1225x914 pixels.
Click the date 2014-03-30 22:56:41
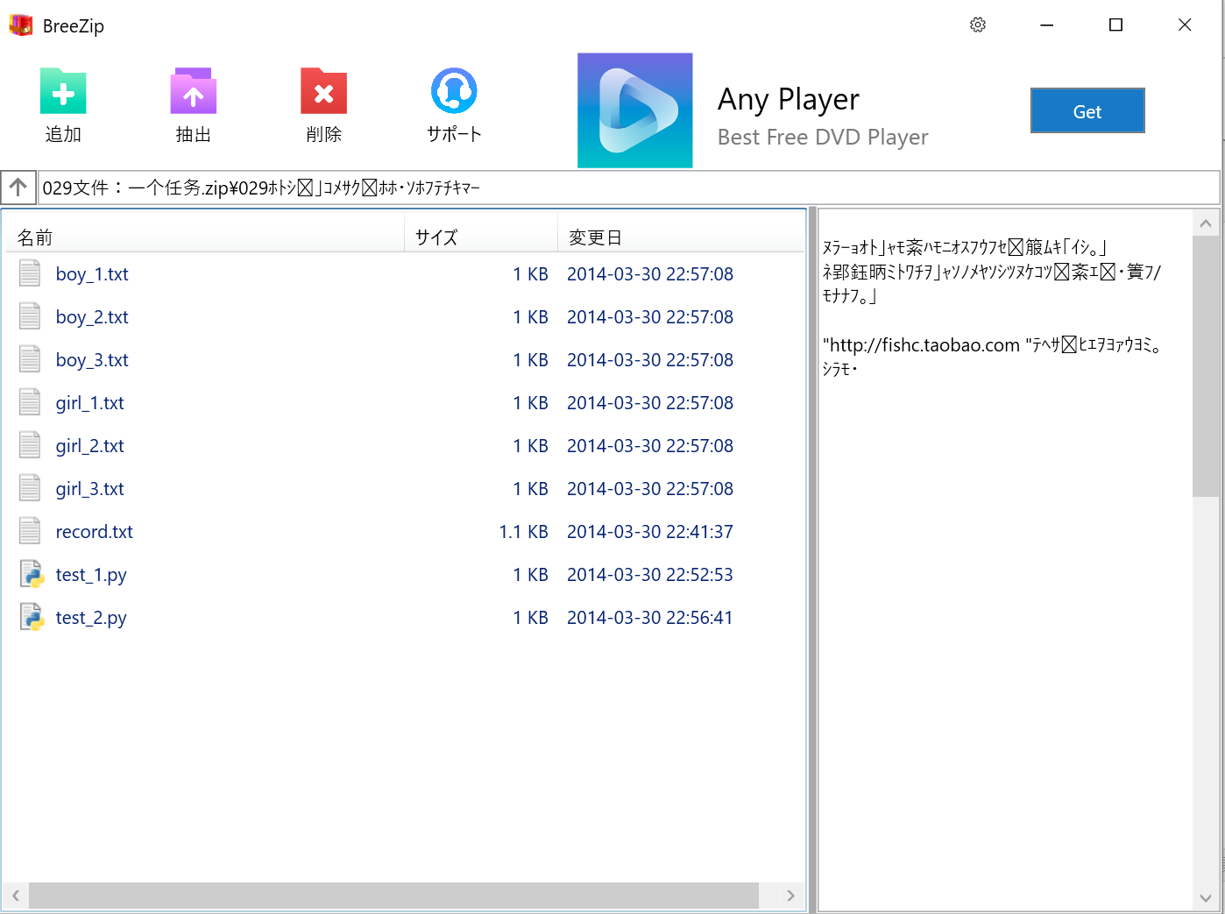click(x=650, y=618)
